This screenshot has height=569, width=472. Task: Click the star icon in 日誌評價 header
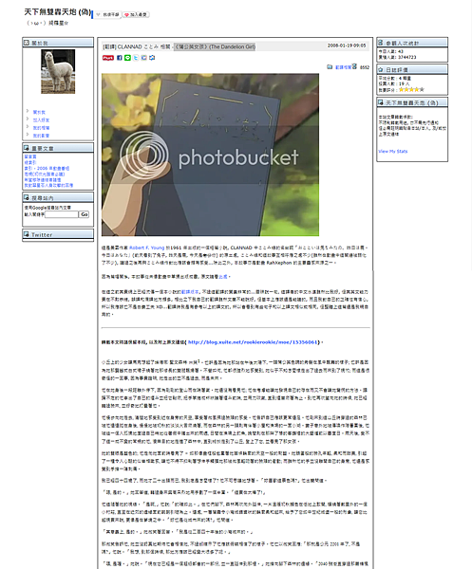(x=381, y=69)
